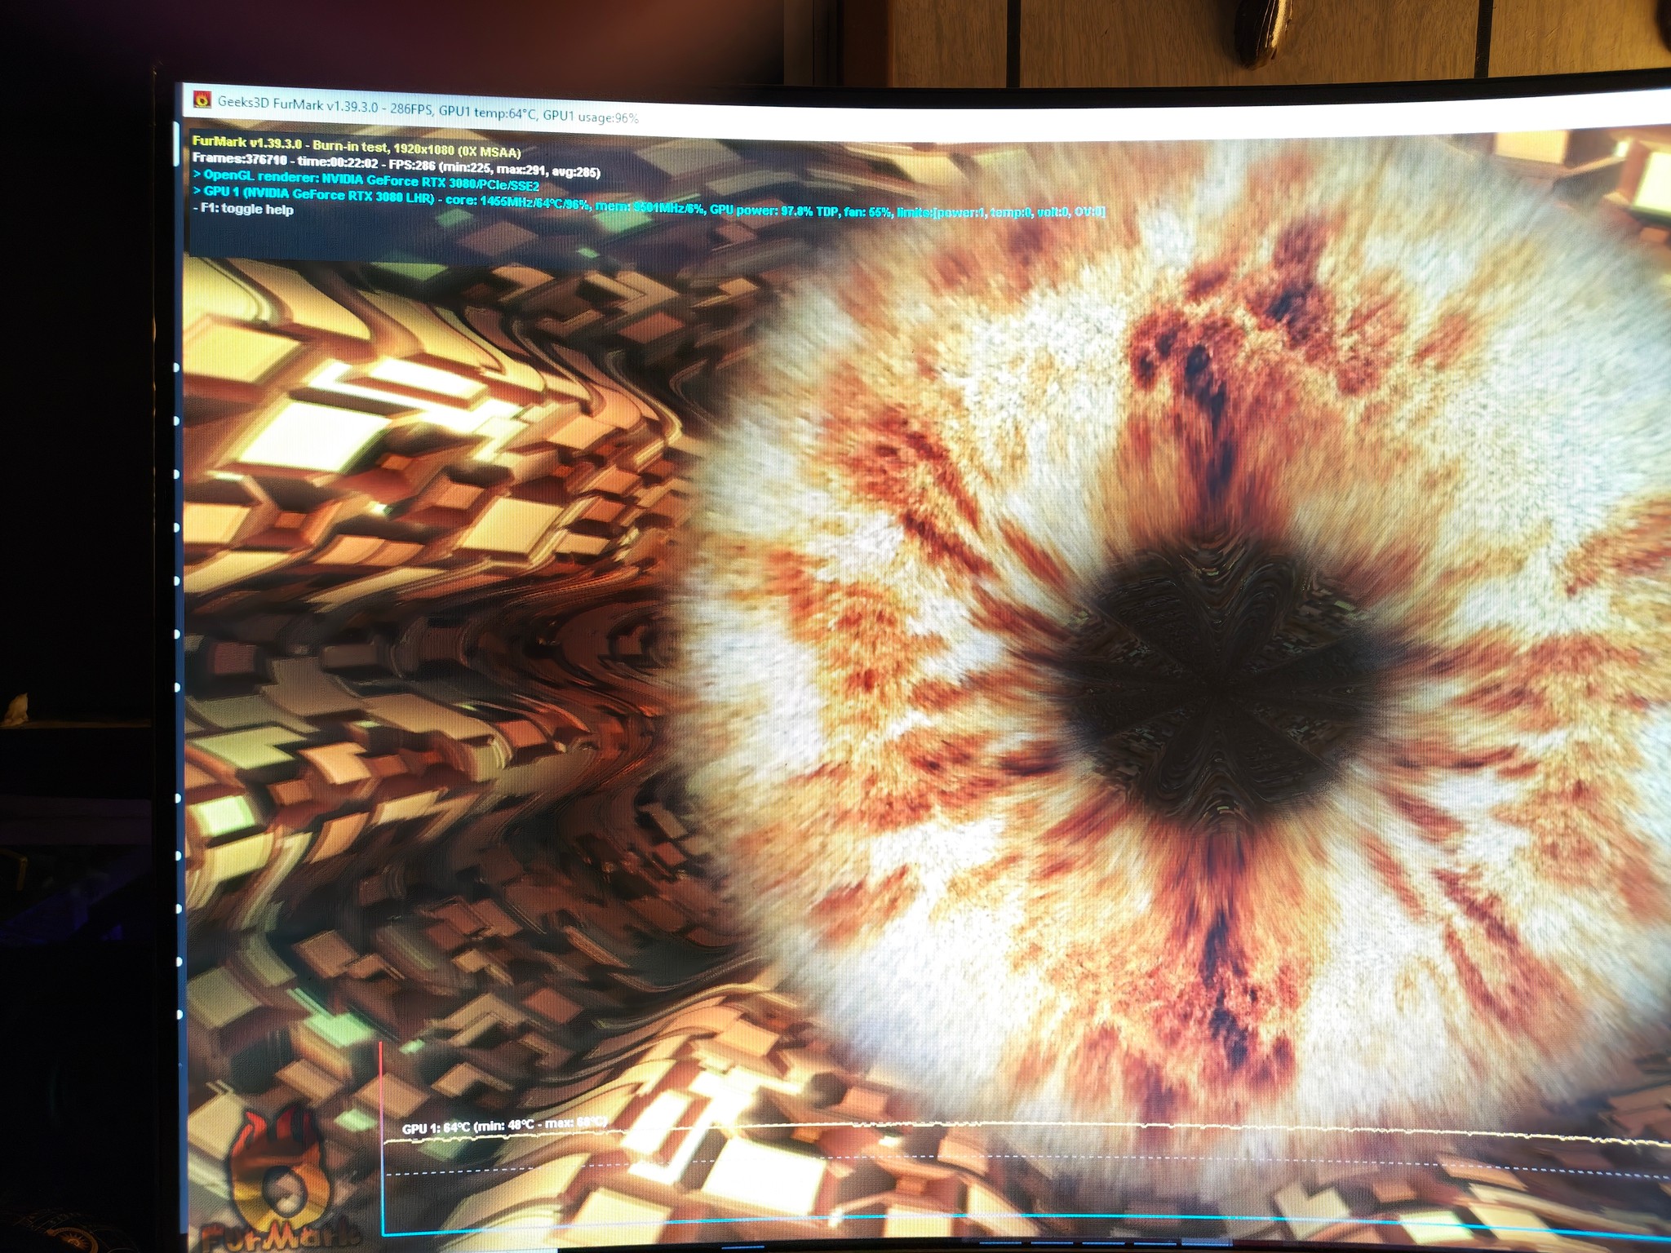The width and height of the screenshot is (1671, 1253).
Task: Click the FurMark window title bar icon
Action: pos(202,100)
